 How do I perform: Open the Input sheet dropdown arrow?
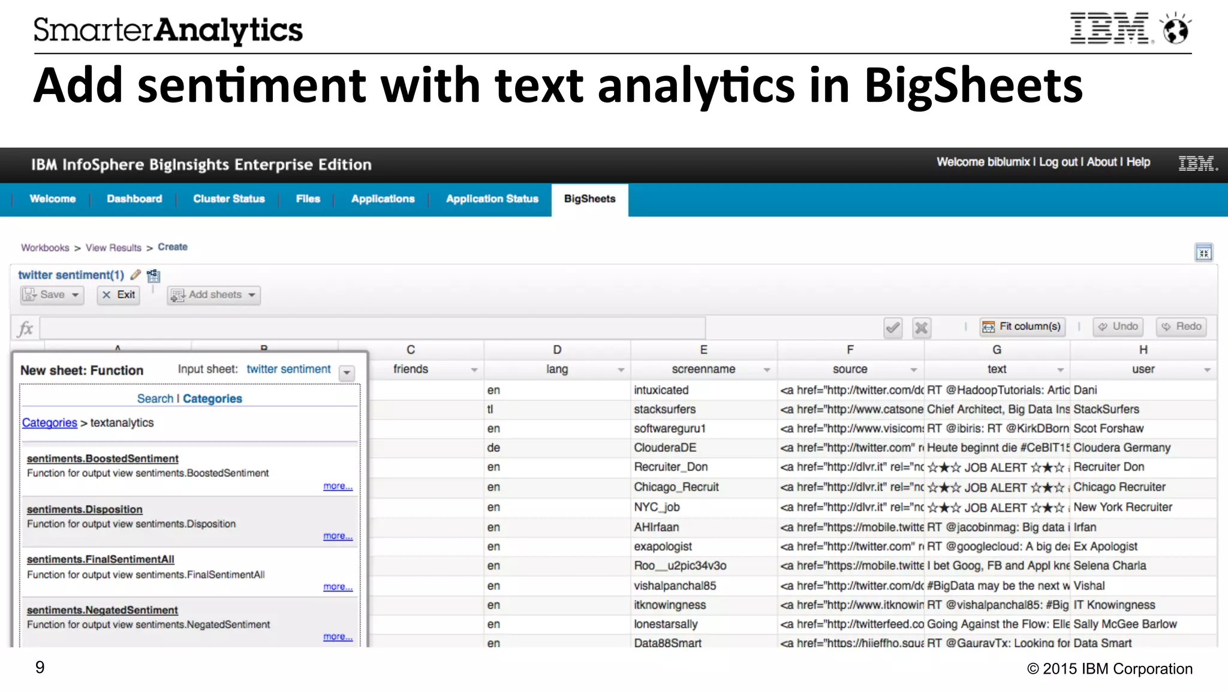[x=347, y=373]
